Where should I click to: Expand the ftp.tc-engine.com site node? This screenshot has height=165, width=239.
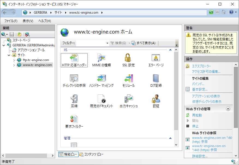14,60
